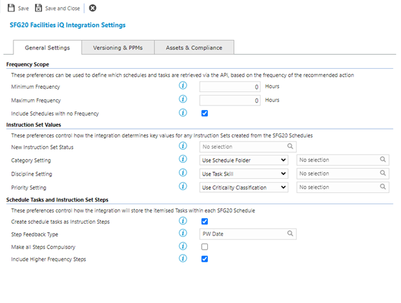
Task: Switch to the Versioning & PPMs tab
Action: [x=118, y=47]
